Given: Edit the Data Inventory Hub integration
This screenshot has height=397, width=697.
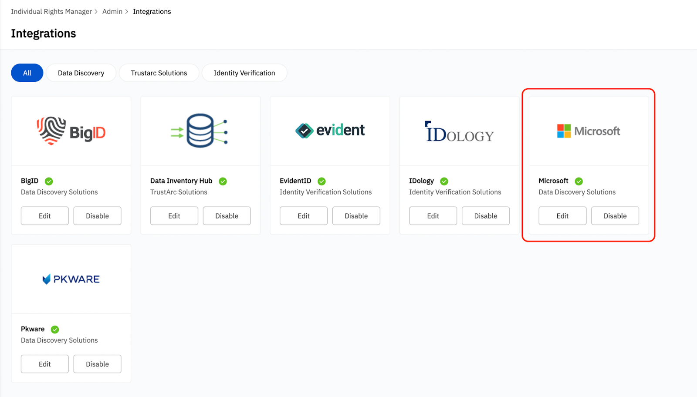Looking at the screenshot, I should tap(174, 216).
